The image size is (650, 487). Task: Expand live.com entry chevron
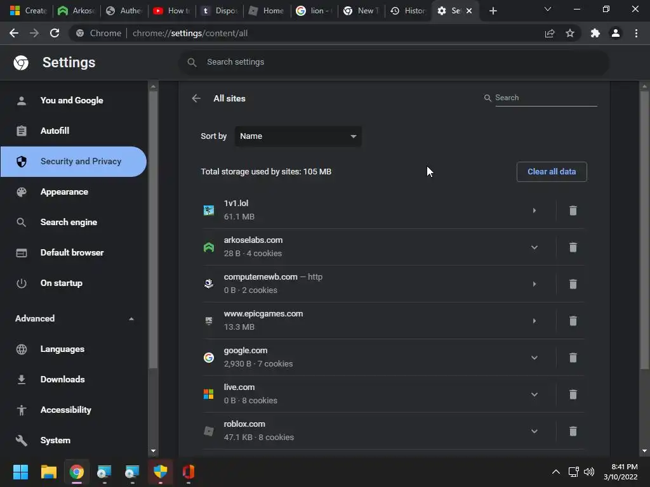(x=534, y=394)
